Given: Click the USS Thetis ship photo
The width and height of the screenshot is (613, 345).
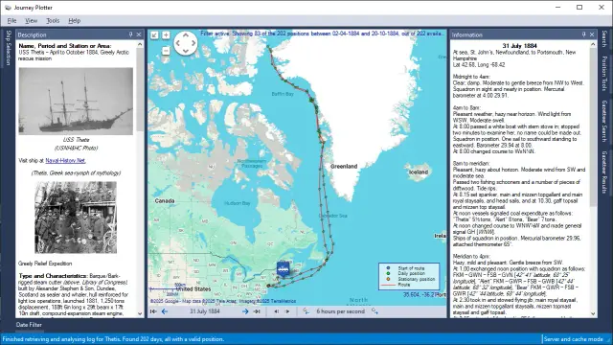Looking at the screenshot, I should [76, 102].
